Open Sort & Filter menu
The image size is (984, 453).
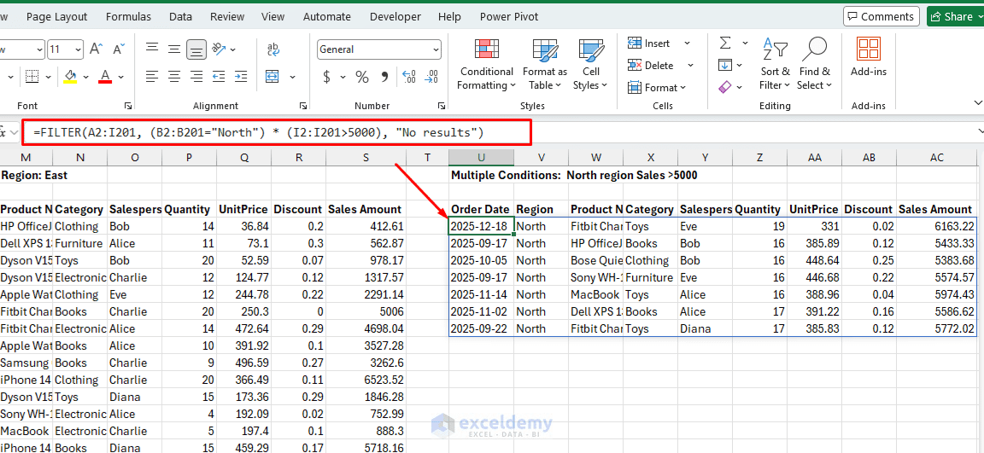tap(775, 65)
